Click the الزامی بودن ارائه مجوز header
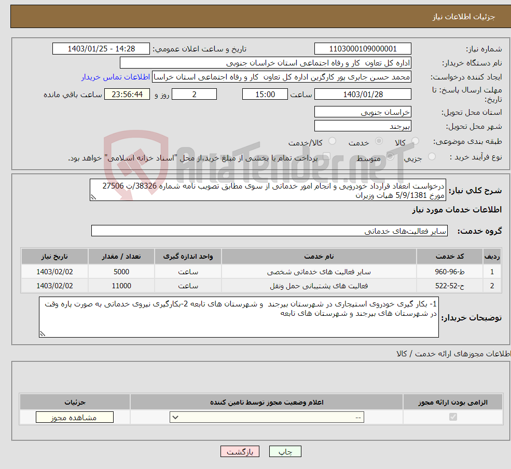This screenshot has height=469, width=511. click(453, 402)
